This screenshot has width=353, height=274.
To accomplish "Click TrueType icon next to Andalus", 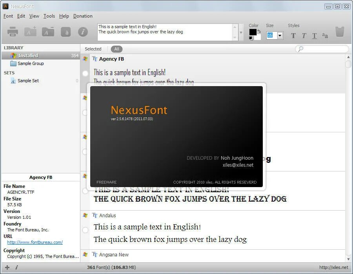I will 95,215.
